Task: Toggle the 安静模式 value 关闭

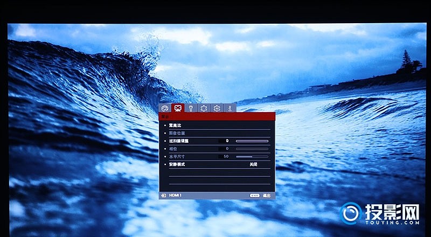Action: click(253, 164)
